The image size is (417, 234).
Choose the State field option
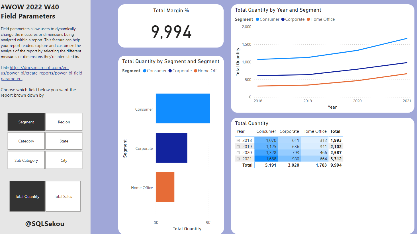[x=64, y=141]
